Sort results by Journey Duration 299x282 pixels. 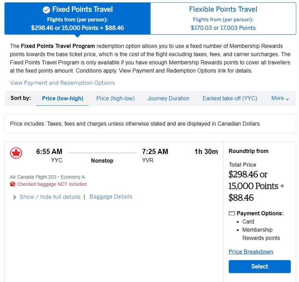168,98
